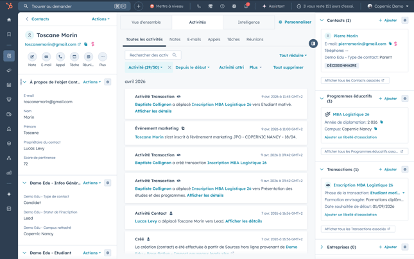This screenshot has height=259, width=414.
Task: Copy the toscanemorin@gmail.com email address icon
Action: (x=86, y=44)
